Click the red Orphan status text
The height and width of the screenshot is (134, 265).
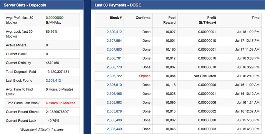point(145,76)
